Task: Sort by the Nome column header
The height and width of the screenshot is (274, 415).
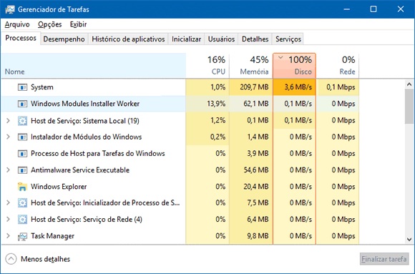Action: pos(94,66)
